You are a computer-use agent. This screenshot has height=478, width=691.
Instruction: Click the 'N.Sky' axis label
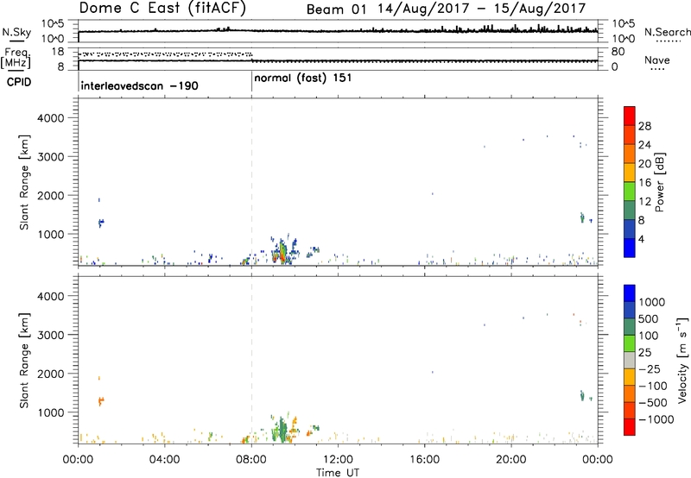[x=16, y=32]
